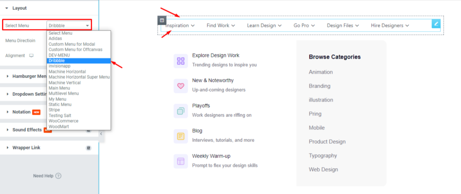This screenshot has width=461, height=194.
Task: Click the Playoffs stacked squares icon
Action: point(181,111)
